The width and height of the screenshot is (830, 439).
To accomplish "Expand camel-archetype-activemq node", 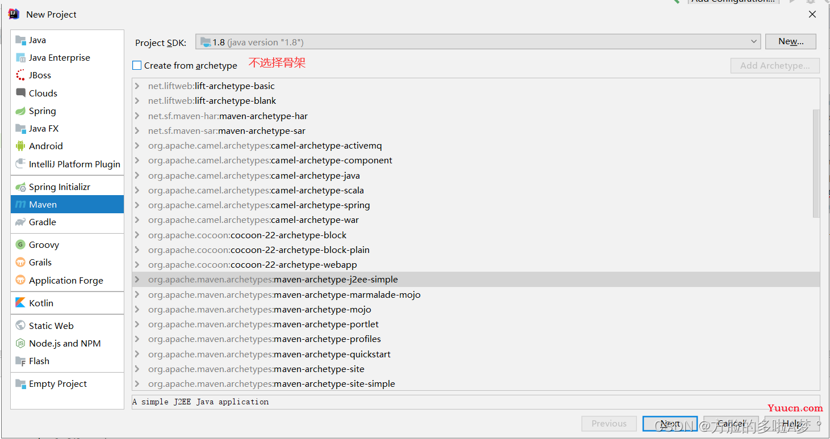I will click(137, 146).
